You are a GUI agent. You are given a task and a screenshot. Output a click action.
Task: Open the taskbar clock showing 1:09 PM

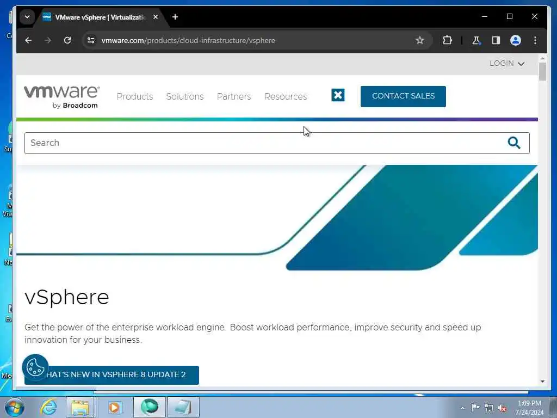tap(529, 408)
